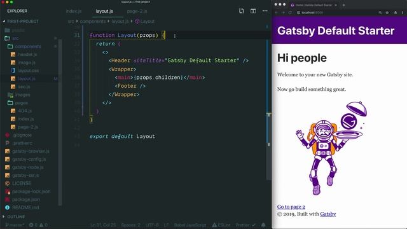Screen dimensions: 407x229
Task: Click the layout.js breadcrumb segment
Action: click(x=120, y=21)
